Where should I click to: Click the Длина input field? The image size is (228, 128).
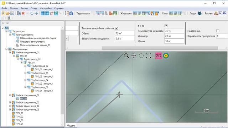coord(174,41)
